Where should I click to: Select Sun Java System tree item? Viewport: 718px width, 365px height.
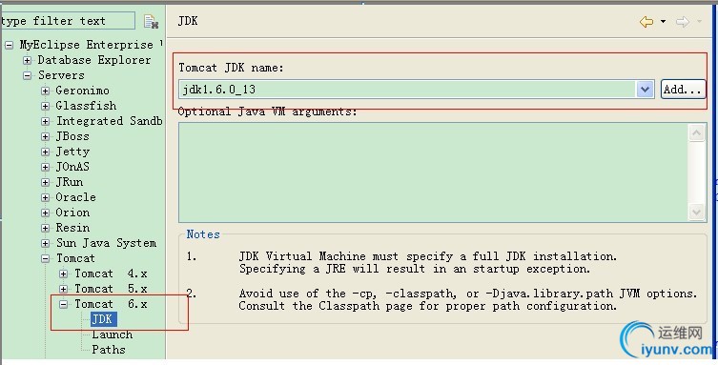[x=106, y=243]
